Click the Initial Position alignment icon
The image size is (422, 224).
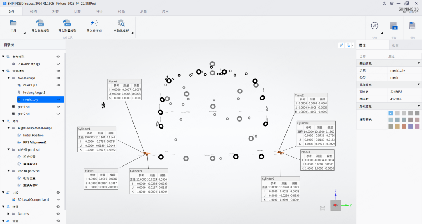(x=19, y=135)
